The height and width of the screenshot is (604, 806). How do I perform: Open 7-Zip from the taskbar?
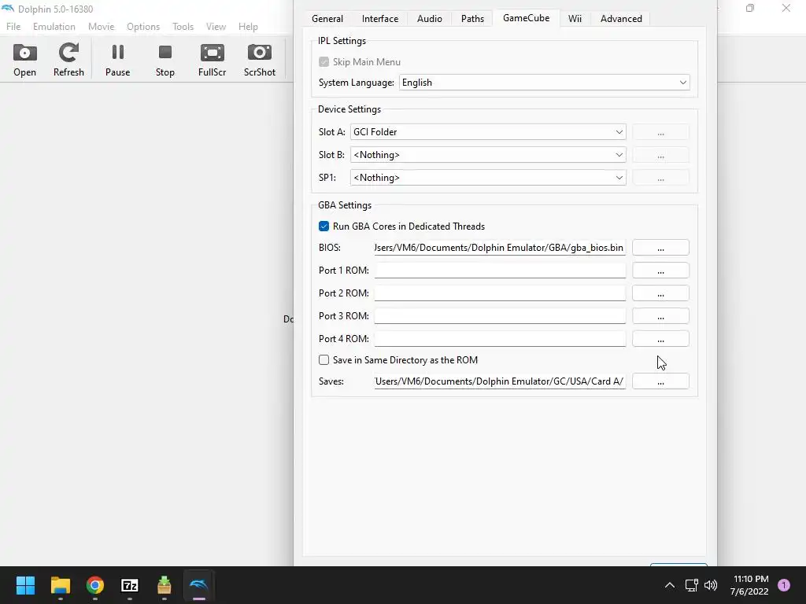point(130,585)
